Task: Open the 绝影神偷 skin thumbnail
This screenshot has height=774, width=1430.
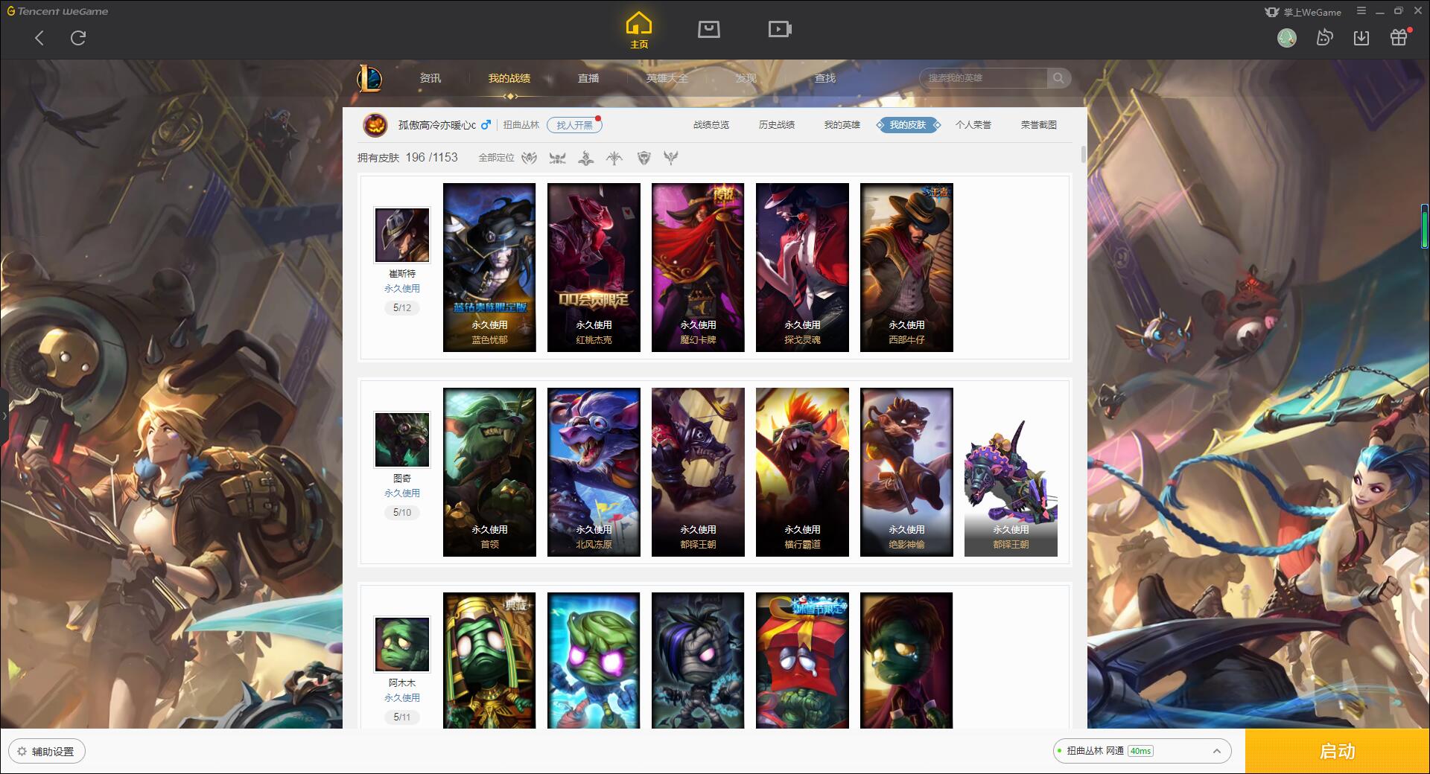Action: [x=906, y=472]
